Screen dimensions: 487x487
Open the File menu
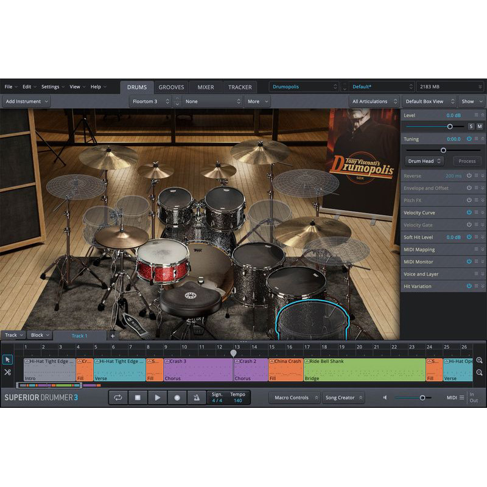pyautogui.click(x=10, y=86)
